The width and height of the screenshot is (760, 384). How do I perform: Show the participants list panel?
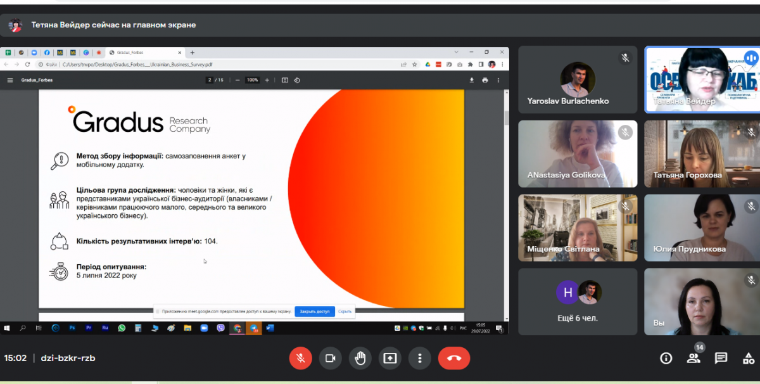pyautogui.click(x=693, y=358)
